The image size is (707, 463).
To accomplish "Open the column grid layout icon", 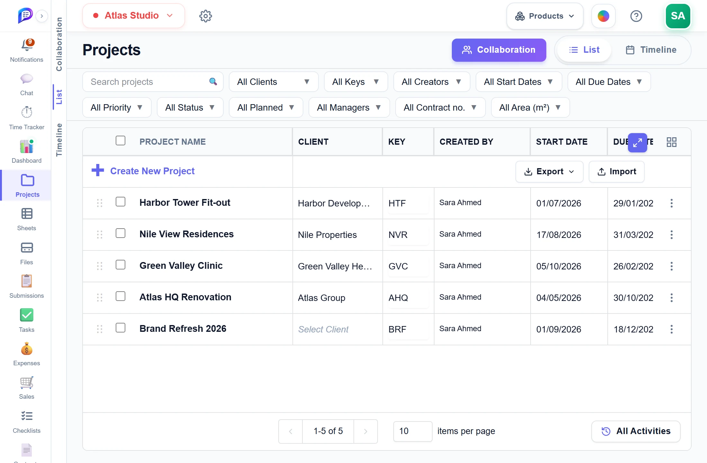I will pos(671,142).
